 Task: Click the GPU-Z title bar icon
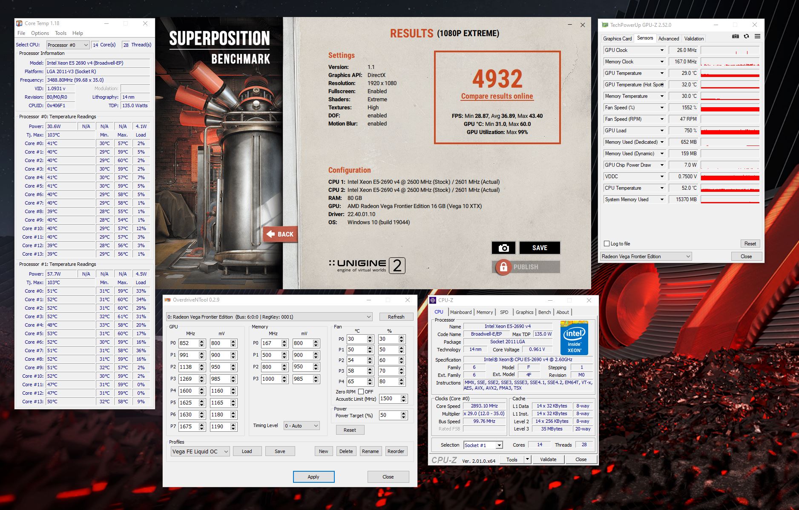point(605,25)
